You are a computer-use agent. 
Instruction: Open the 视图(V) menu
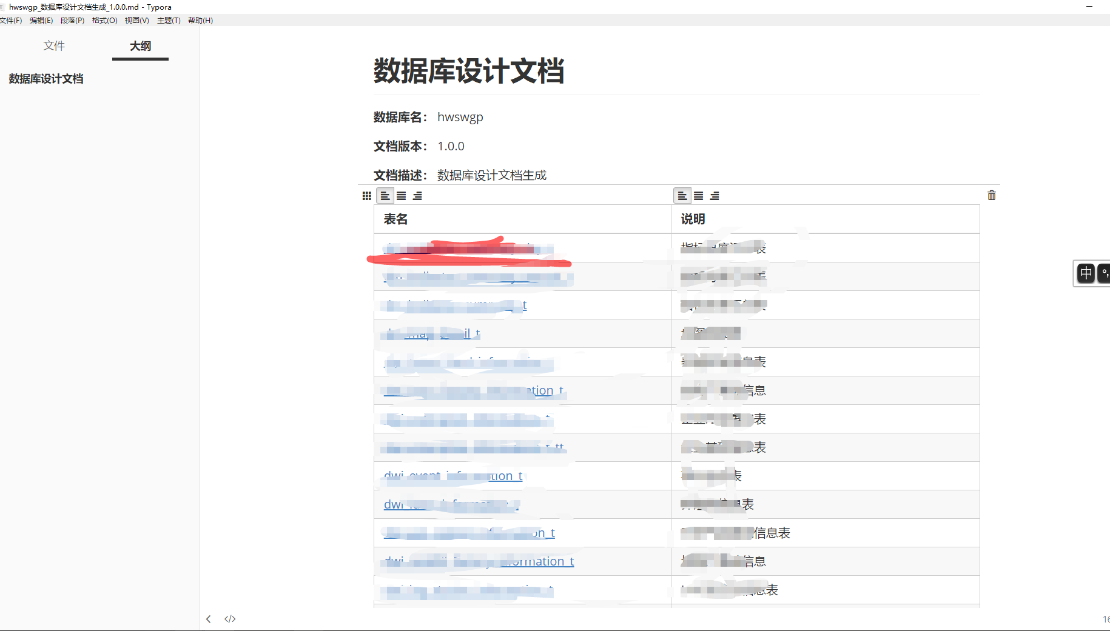click(136, 20)
